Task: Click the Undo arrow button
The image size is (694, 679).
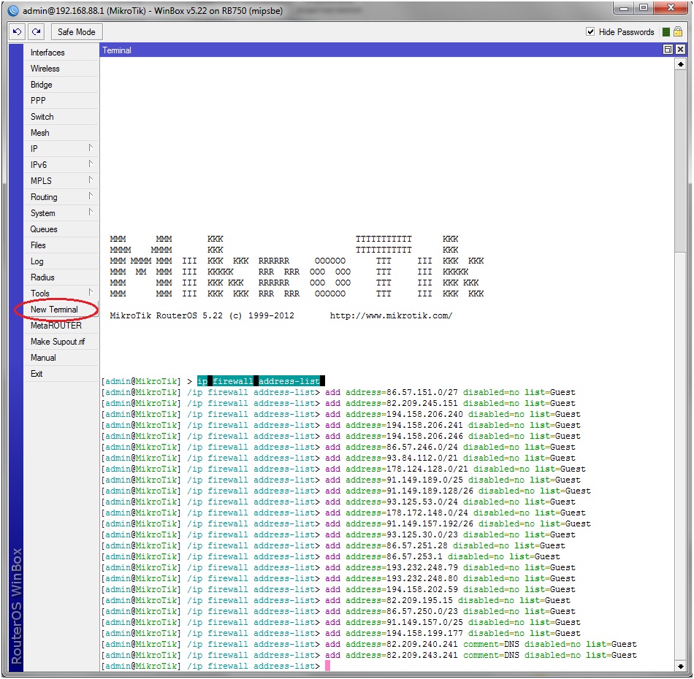Action: [x=18, y=32]
